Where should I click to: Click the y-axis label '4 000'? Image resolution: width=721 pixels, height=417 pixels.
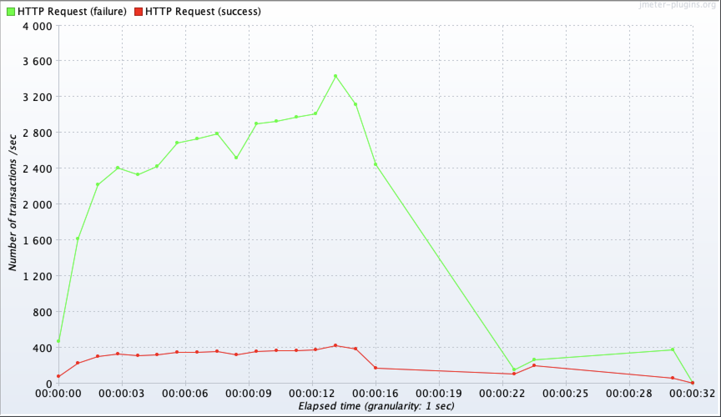point(37,26)
